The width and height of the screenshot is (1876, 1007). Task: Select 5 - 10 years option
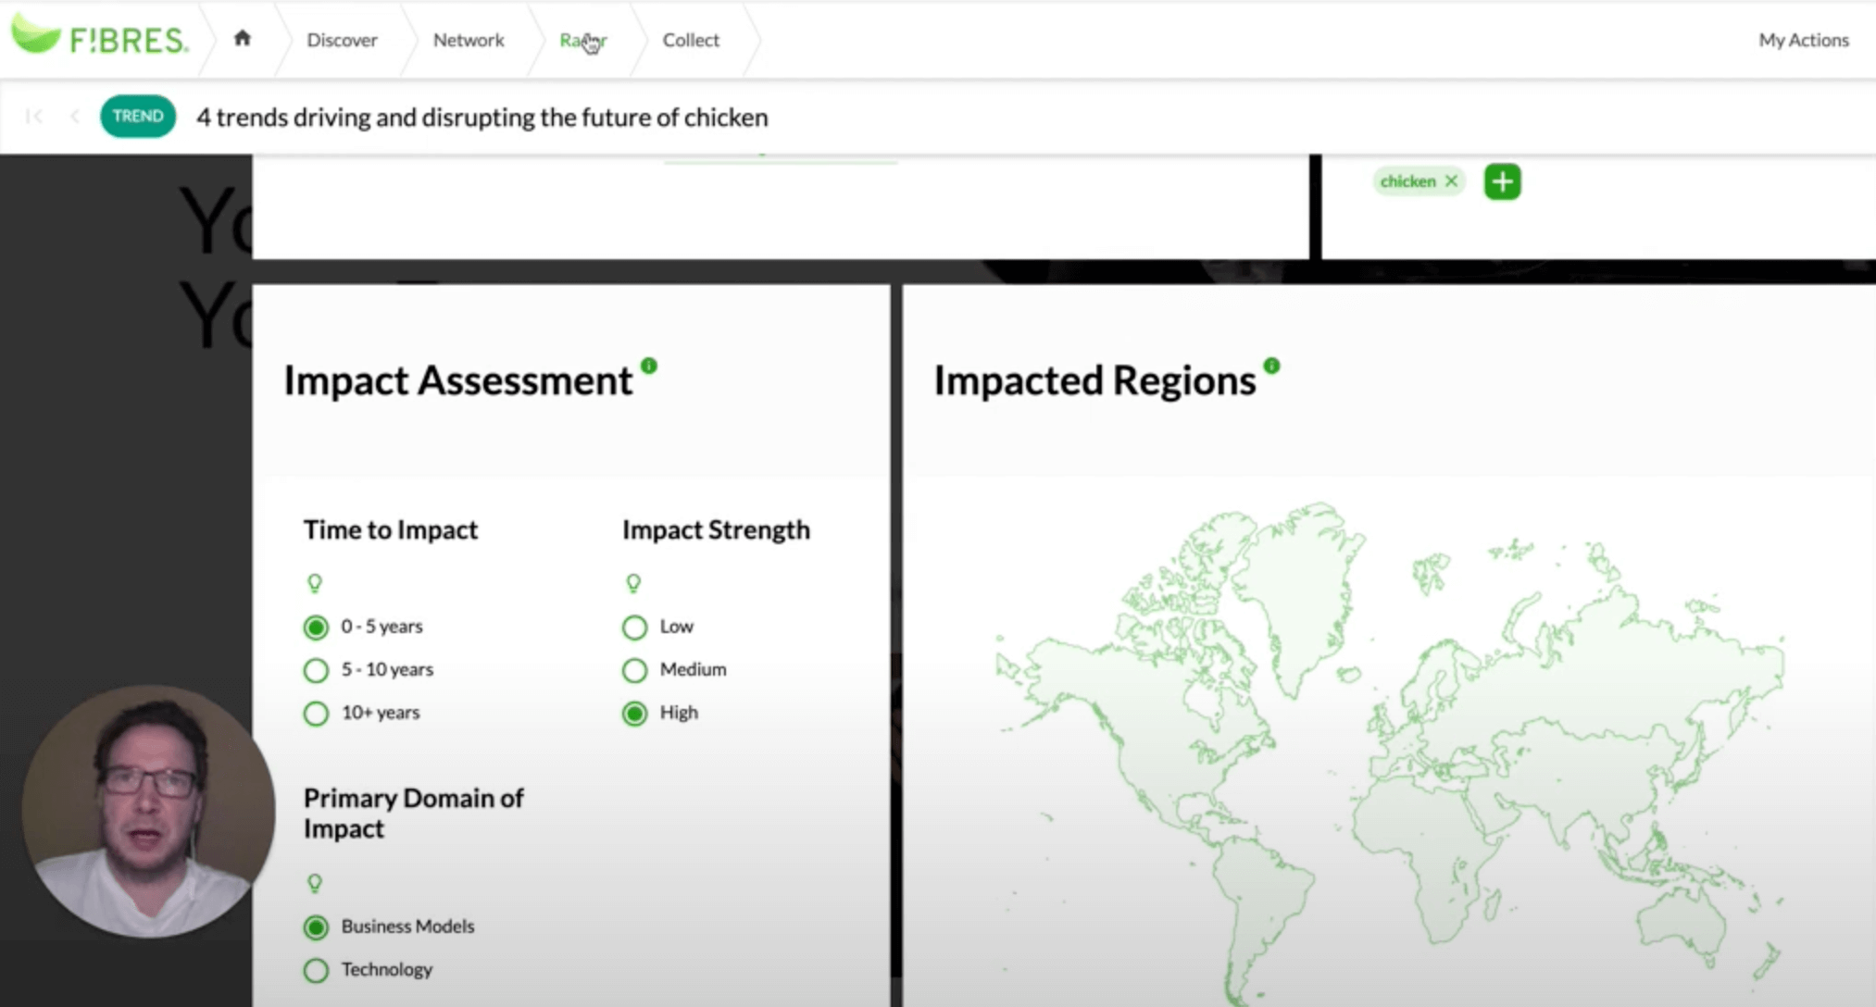point(316,670)
